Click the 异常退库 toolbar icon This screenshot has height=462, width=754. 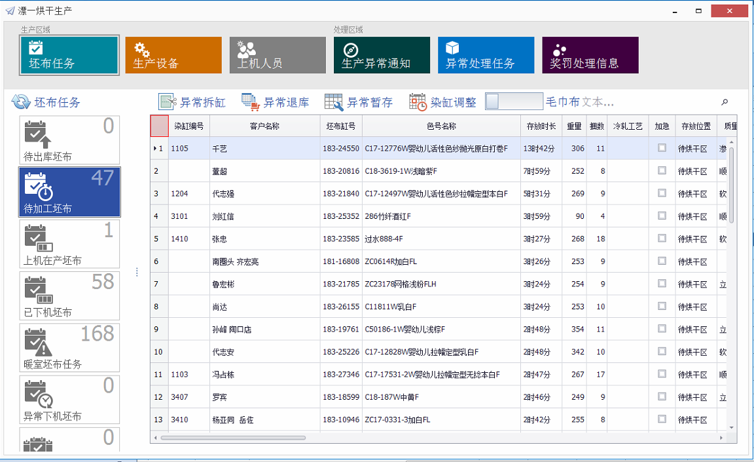pyautogui.click(x=251, y=102)
